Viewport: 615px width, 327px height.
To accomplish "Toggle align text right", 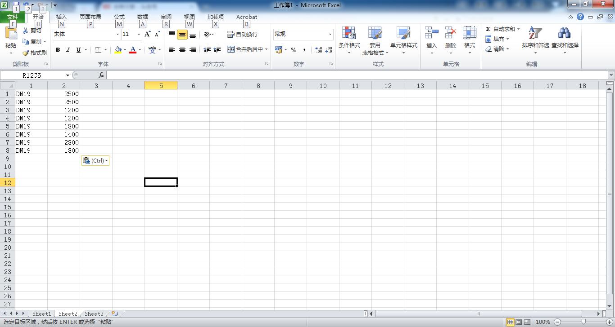I will 193,49.
